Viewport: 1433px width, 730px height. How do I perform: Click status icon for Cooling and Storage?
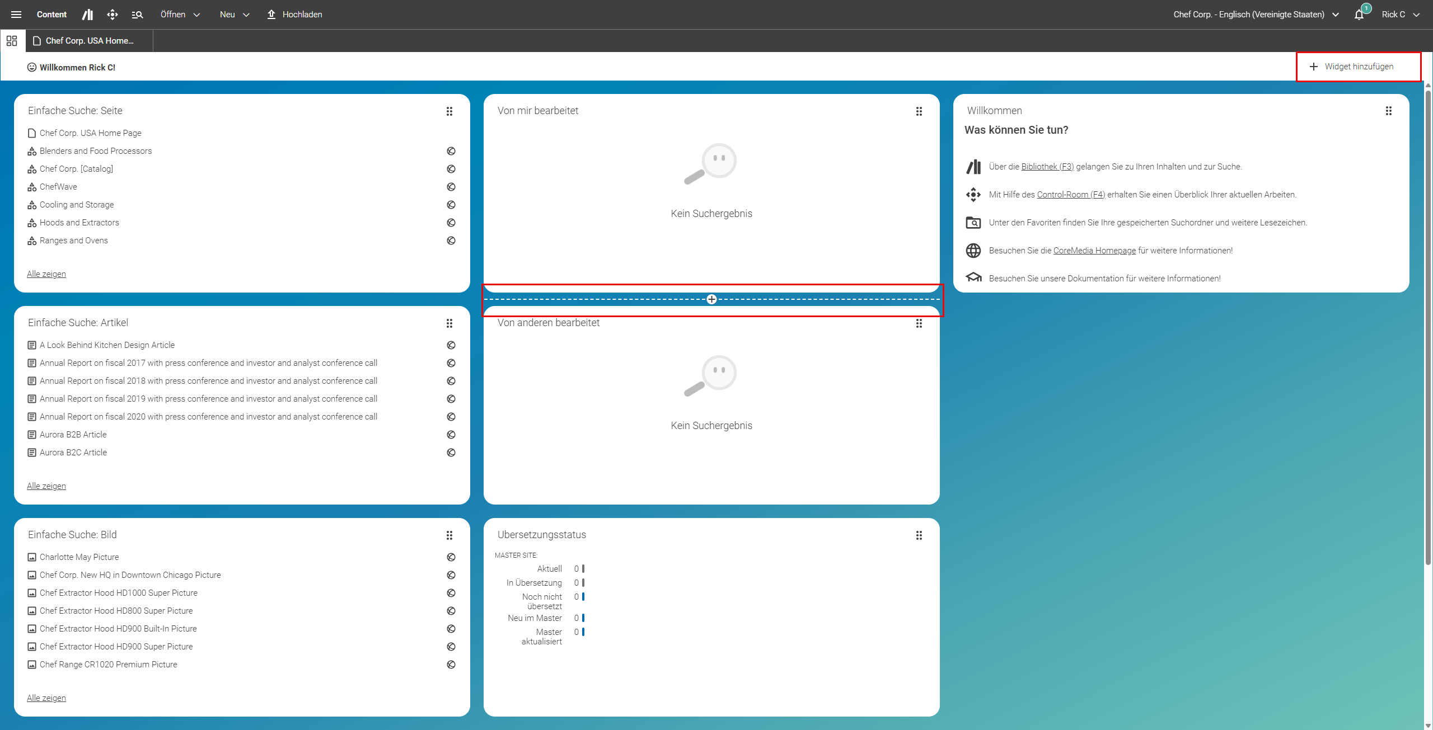click(x=451, y=205)
